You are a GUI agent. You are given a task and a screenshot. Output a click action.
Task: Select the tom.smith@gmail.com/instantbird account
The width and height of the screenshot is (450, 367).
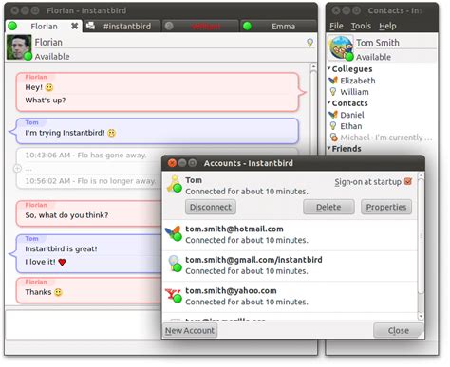(290, 266)
